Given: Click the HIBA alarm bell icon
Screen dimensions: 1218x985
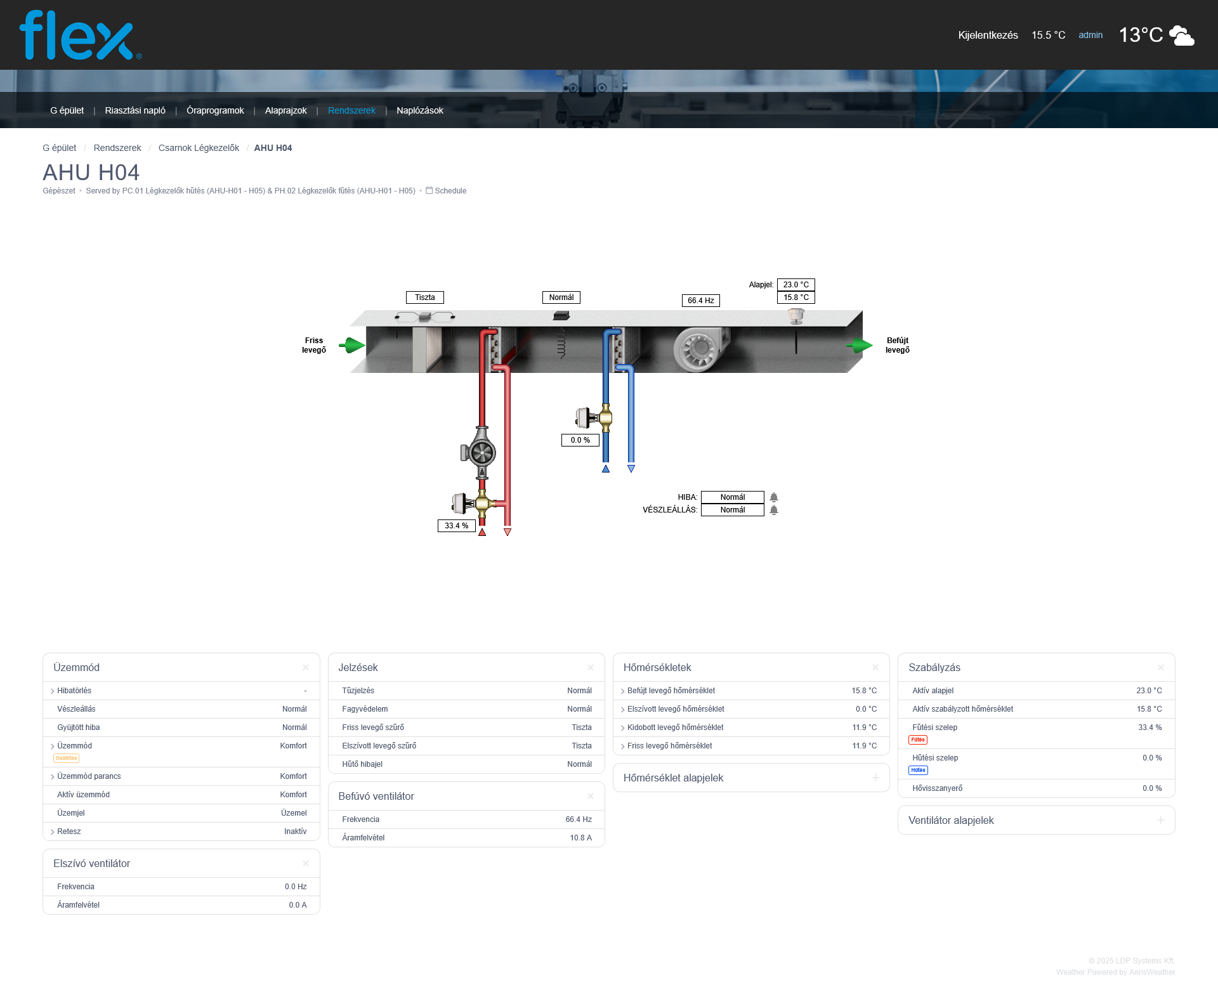Looking at the screenshot, I should (x=774, y=497).
